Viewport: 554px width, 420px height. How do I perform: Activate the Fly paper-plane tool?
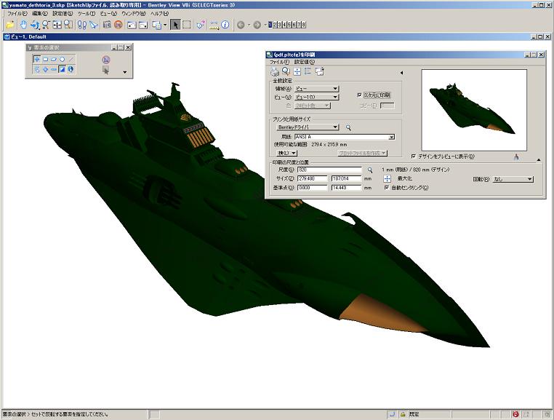(93, 25)
